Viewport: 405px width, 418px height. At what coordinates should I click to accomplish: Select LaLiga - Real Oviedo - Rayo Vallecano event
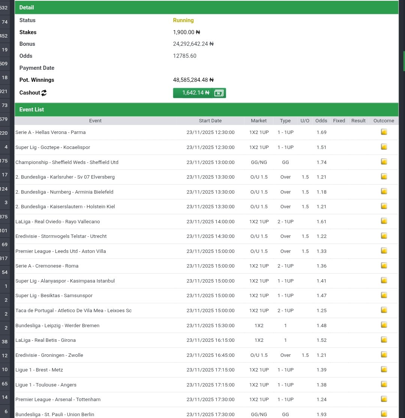[57, 221]
